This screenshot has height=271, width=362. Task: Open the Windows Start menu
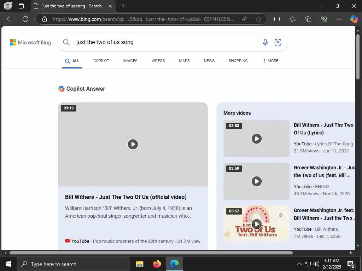(8, 264)
